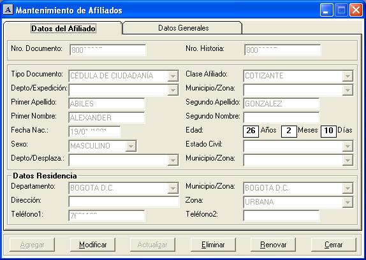The image size is (366, 260).
Task: Click the Teléfono1 input field
Action: coord(106,215)
